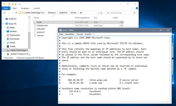Select the services file
This screenshot has height=106, width=176.
(x=40, y=35)
